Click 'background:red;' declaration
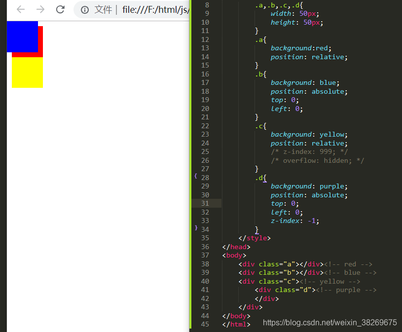Viewport: 402px width, 332px height. [x=301, y=48]
